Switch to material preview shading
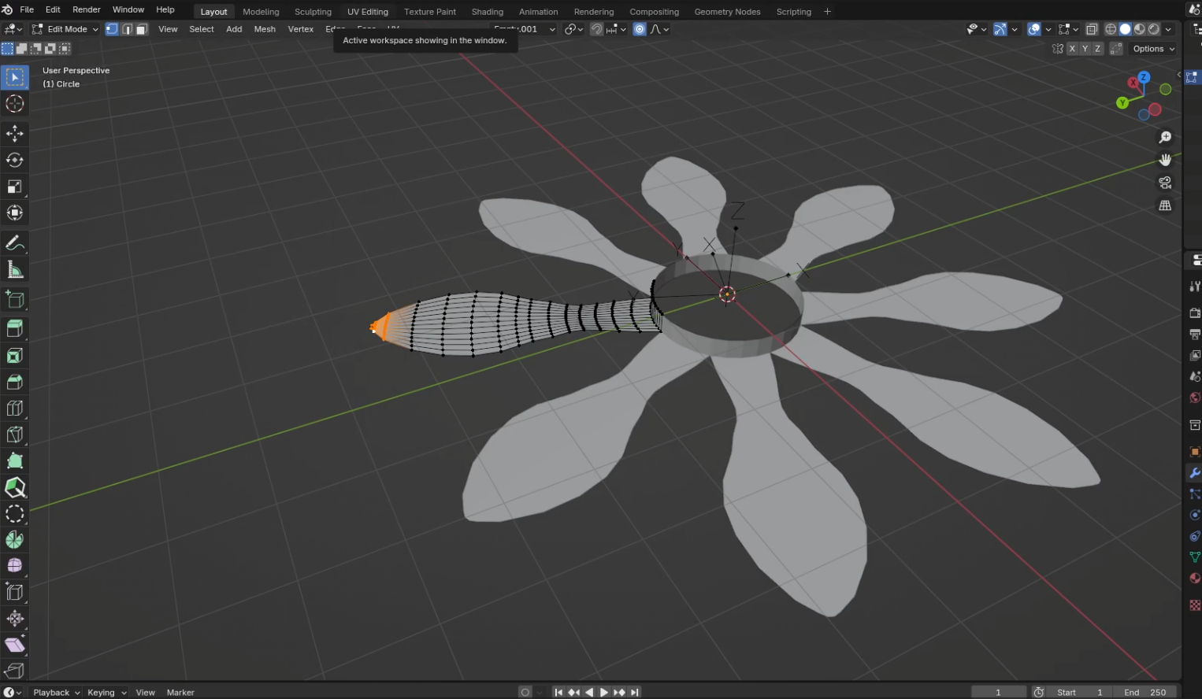This screenshot has width=1202, height=699. 1140,29
